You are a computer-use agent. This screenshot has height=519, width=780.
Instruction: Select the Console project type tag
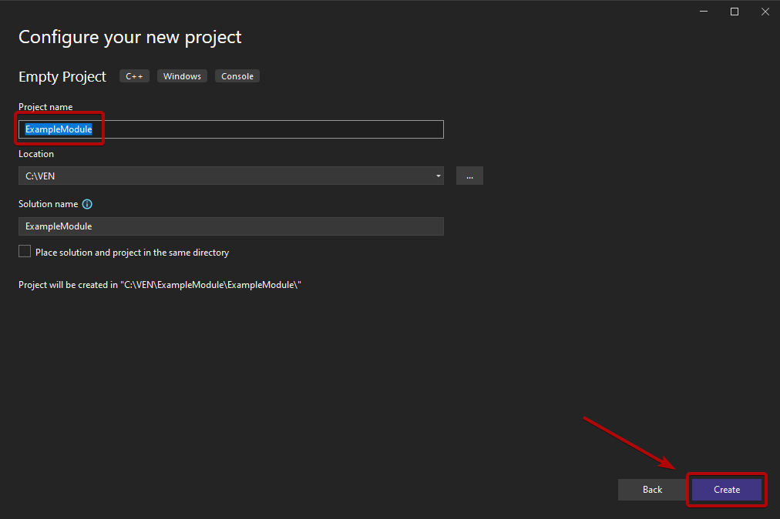(237, 76)
